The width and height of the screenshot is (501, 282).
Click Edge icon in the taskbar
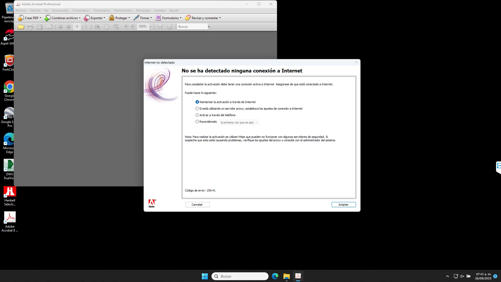click(x=275, y=276)
